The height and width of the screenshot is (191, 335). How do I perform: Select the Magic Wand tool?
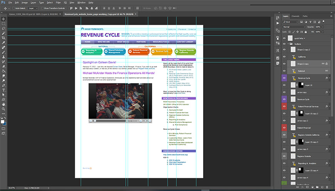coord(3,33)
